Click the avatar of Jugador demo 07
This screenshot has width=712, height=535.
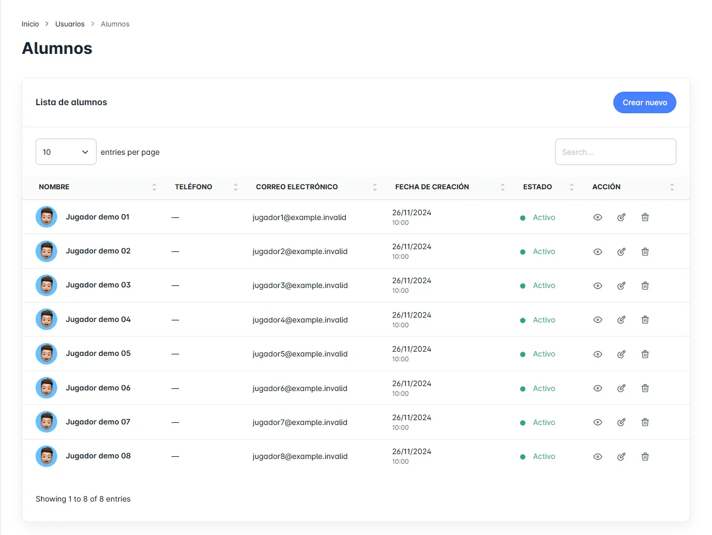[x=46, y=422]
